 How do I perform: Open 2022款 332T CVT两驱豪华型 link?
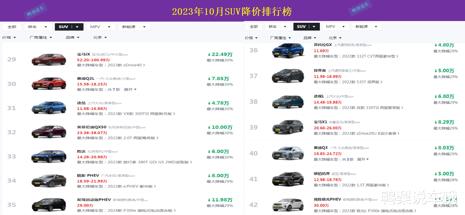pos(370,56)
